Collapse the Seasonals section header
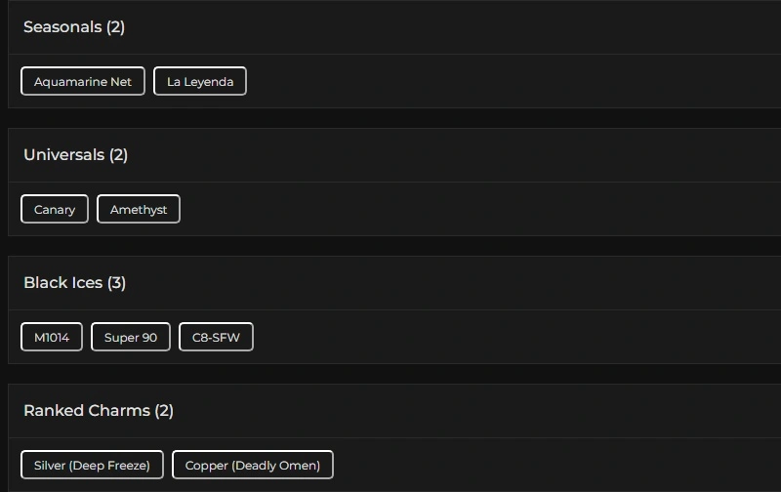The height and width of the screenshot is (492, 781). [x=62, y=27]
